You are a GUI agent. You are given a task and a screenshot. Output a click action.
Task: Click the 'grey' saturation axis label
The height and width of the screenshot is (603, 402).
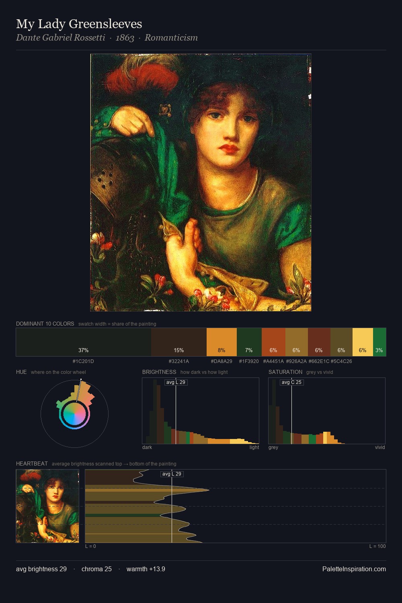click(x=273, y=447)
